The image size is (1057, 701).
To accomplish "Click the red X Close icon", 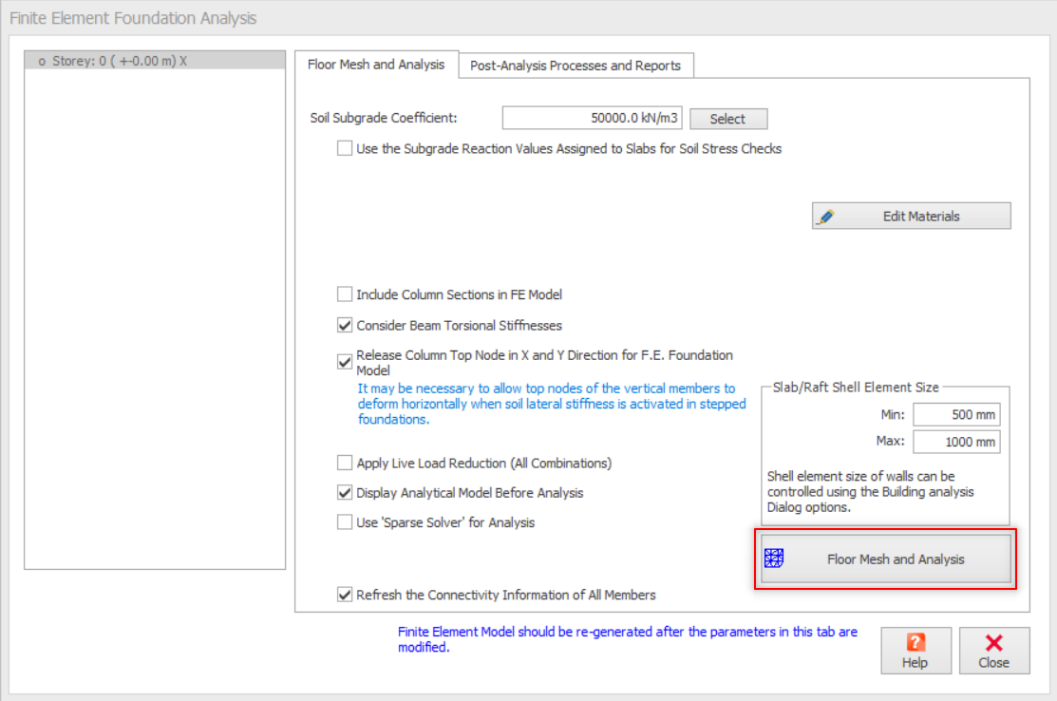I will 994,642.
